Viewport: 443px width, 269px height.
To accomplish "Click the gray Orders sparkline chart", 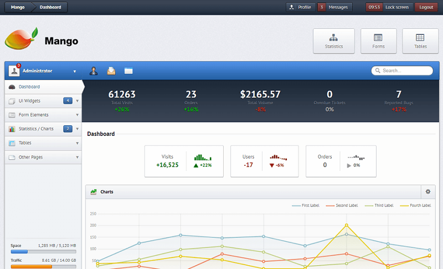I will [356, 158].
